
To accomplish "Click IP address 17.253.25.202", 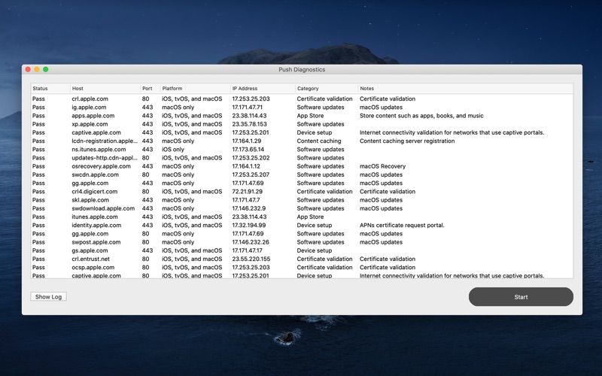I will 251,158.
